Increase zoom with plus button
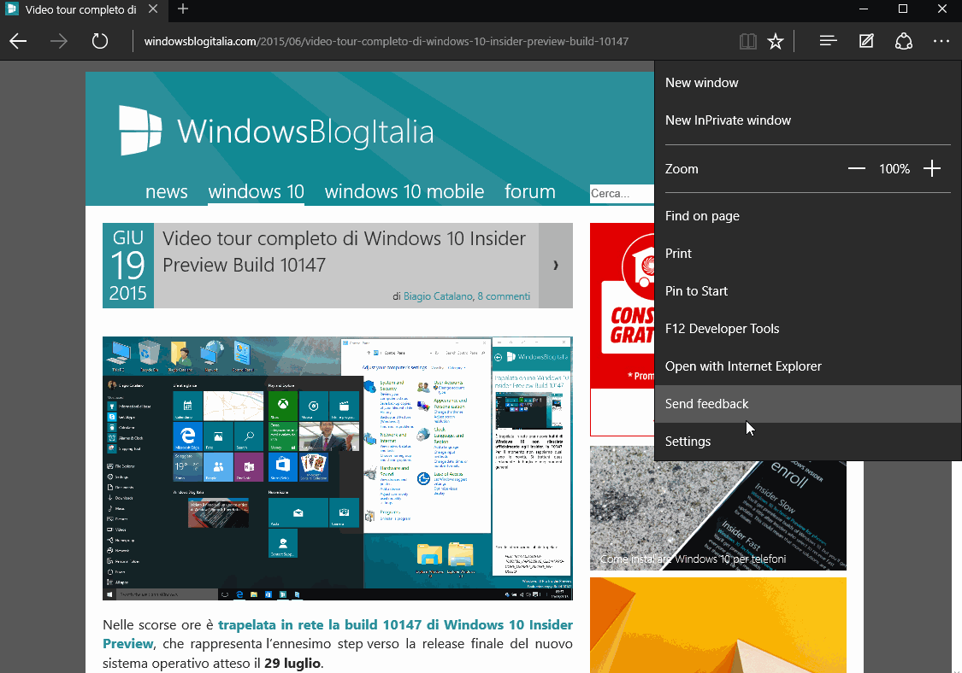Image resolution: width=962 pixels, height=673 pixels. [x=932, y=168]
